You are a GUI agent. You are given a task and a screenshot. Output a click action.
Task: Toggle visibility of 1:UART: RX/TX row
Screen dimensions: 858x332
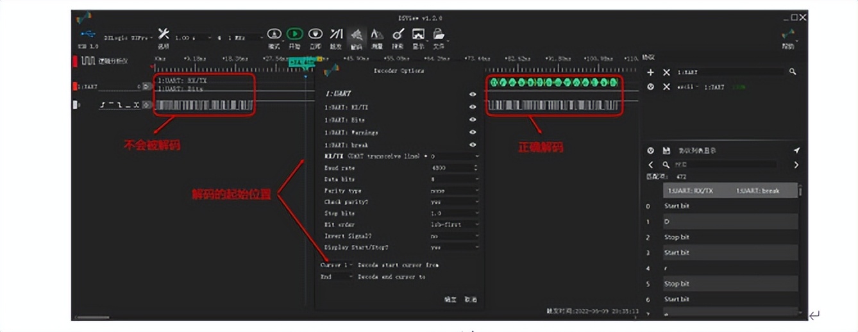pyautogui.click(x=473, y=107)
